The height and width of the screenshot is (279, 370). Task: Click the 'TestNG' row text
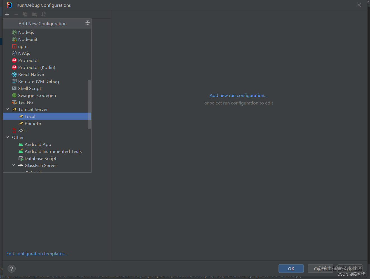point(26,102)
